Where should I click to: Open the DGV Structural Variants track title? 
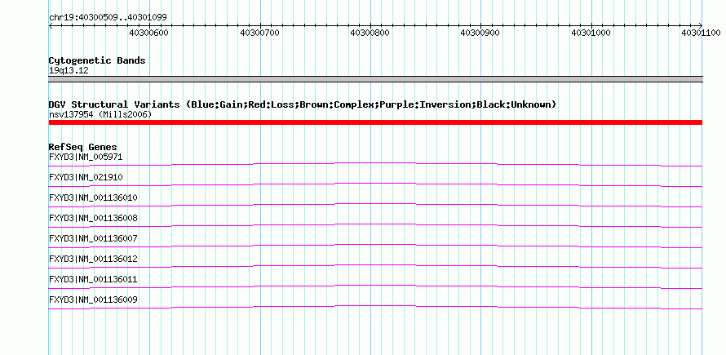[x=303, y=104]
